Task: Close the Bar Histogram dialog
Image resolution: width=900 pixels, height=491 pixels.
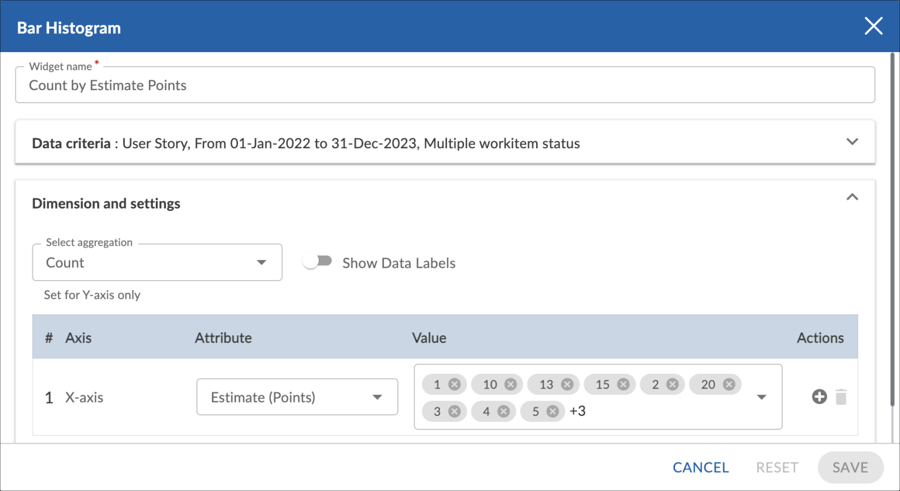Action: point(873,26)
